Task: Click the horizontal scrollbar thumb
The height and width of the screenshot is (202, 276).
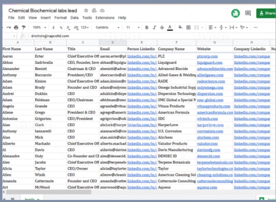Action: click(49, 192)
